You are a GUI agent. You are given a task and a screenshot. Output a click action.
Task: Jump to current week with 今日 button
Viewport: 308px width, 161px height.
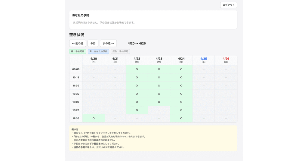click(93, 43)
